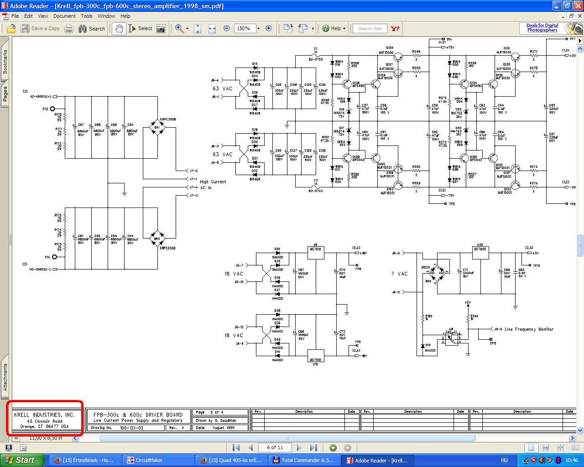The image size is (584, 467).
Task: Open the Edit menu
Action: coord(28,16)
